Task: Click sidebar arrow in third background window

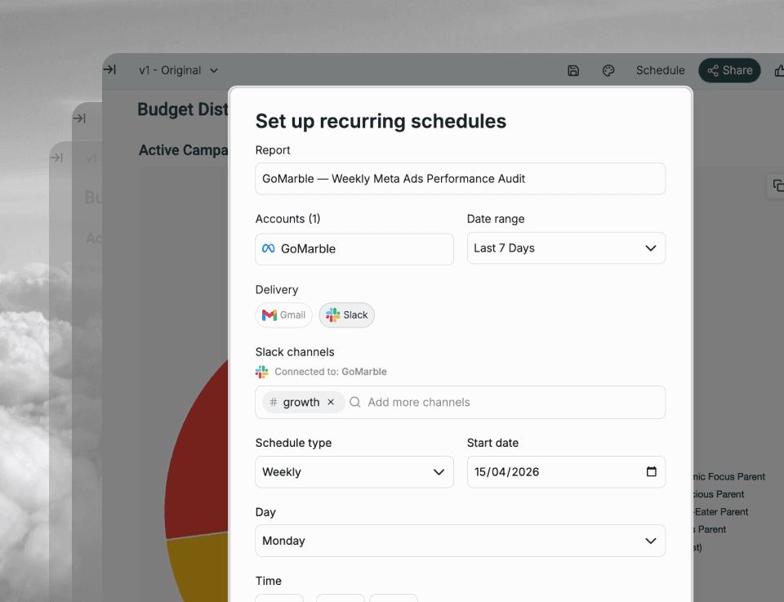Action: point(56,158)
